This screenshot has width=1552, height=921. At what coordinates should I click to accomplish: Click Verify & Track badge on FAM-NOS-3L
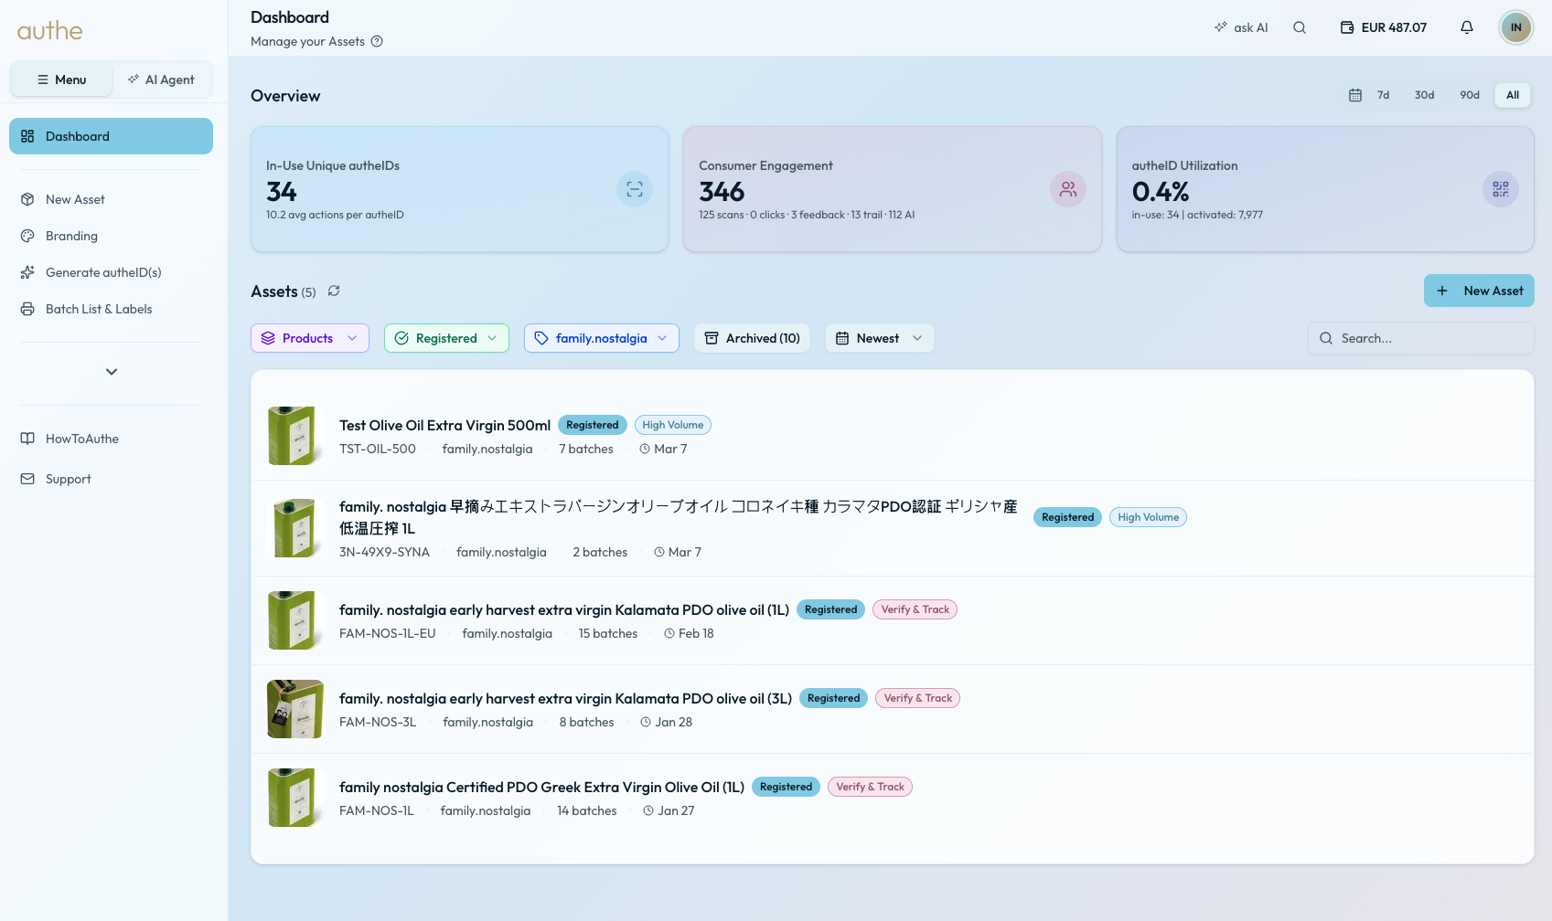click(x=918, y=698)
